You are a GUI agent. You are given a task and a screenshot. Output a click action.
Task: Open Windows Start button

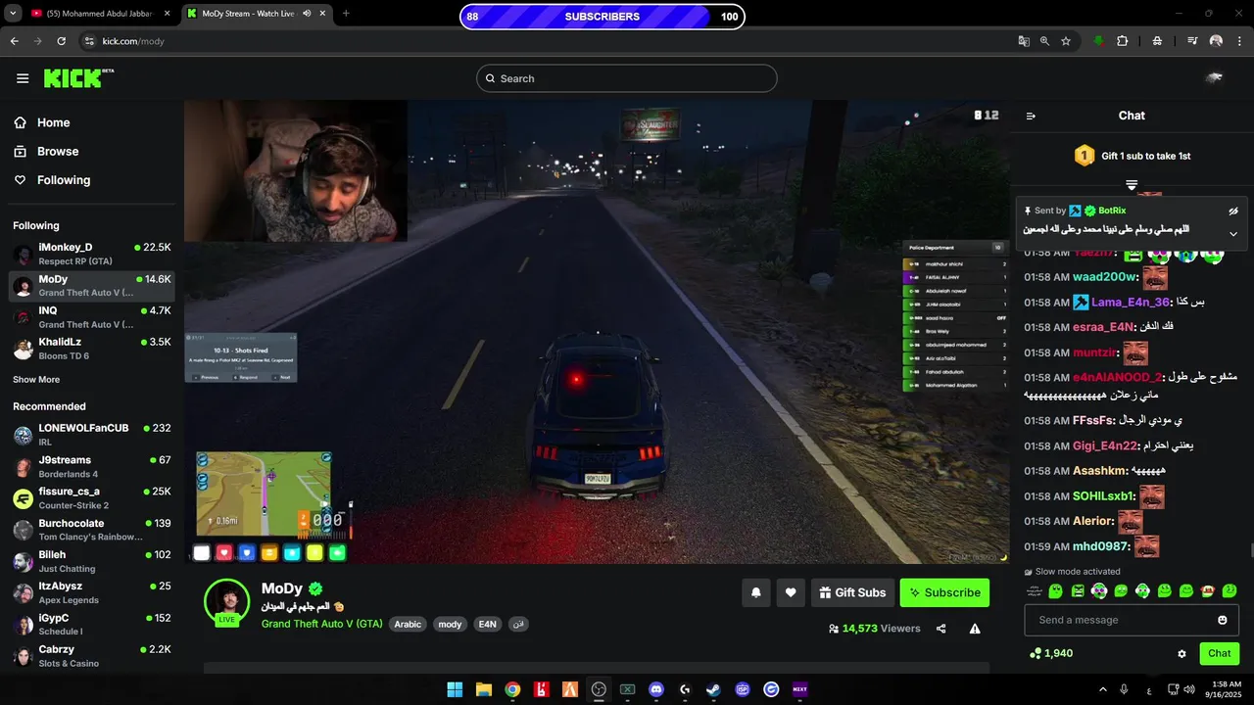pyautogui.click(x=455, y=689)
